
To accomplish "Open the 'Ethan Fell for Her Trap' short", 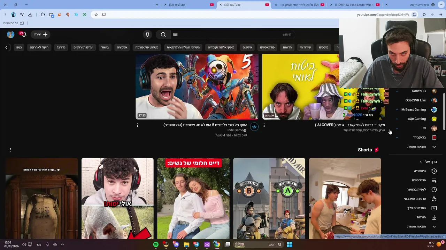I will [41, 199].
